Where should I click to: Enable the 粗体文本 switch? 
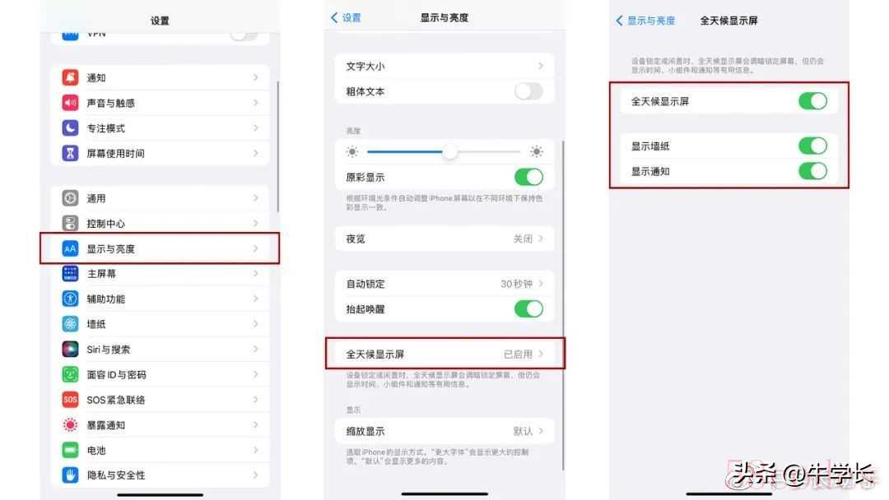click(528, 91)
